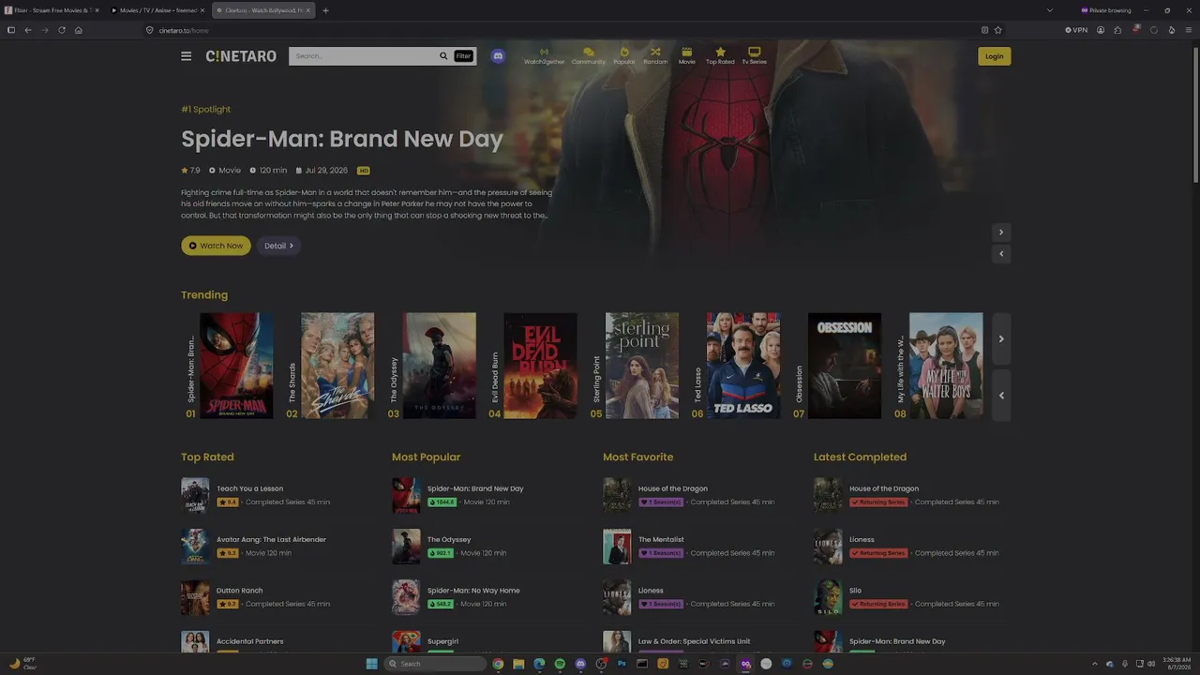Open Spider-Man: No Way Home
Image resolution: width=1200 pixels, height=675 pixels.
tap(473, 591)
